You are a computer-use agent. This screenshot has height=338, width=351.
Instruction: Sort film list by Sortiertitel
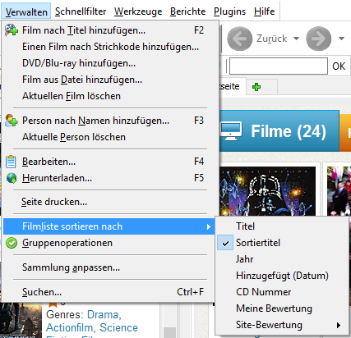pyautogui.click(x=282, y=243)
